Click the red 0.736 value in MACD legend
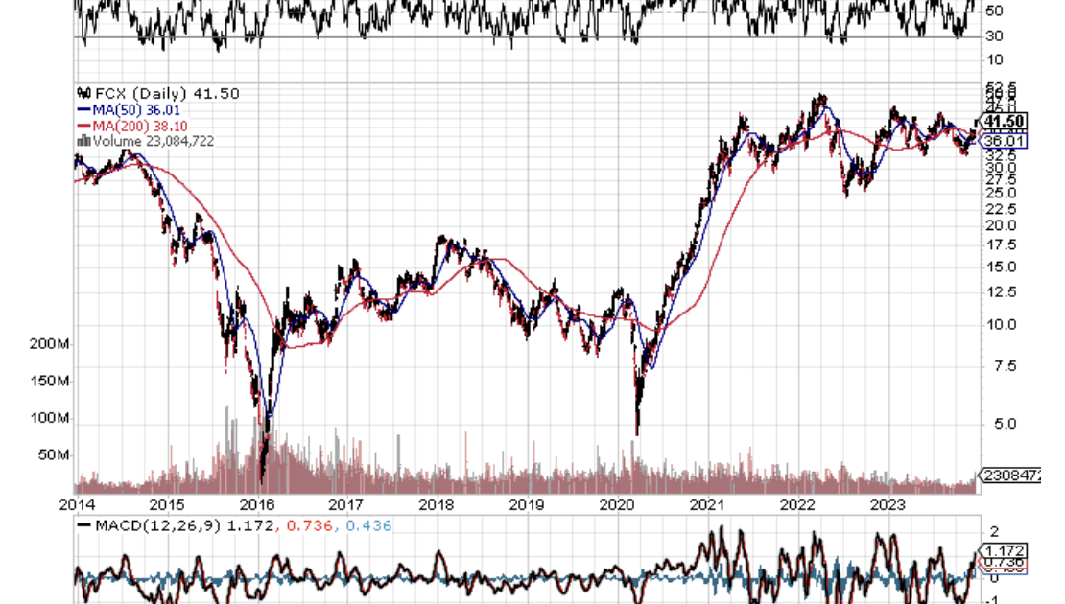The height and width of the screenshot is (604, 1065). pyautogui.click(x=310, y=526)
